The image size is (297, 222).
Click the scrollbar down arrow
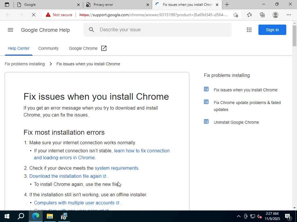pos(294,208)
